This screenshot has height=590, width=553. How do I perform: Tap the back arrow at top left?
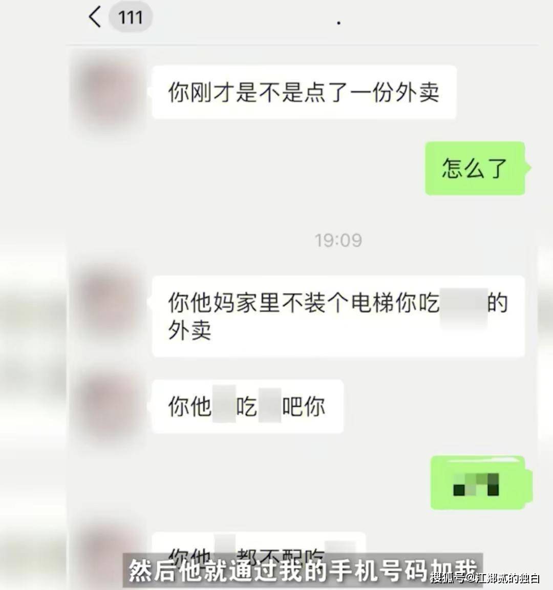[95, 17]
